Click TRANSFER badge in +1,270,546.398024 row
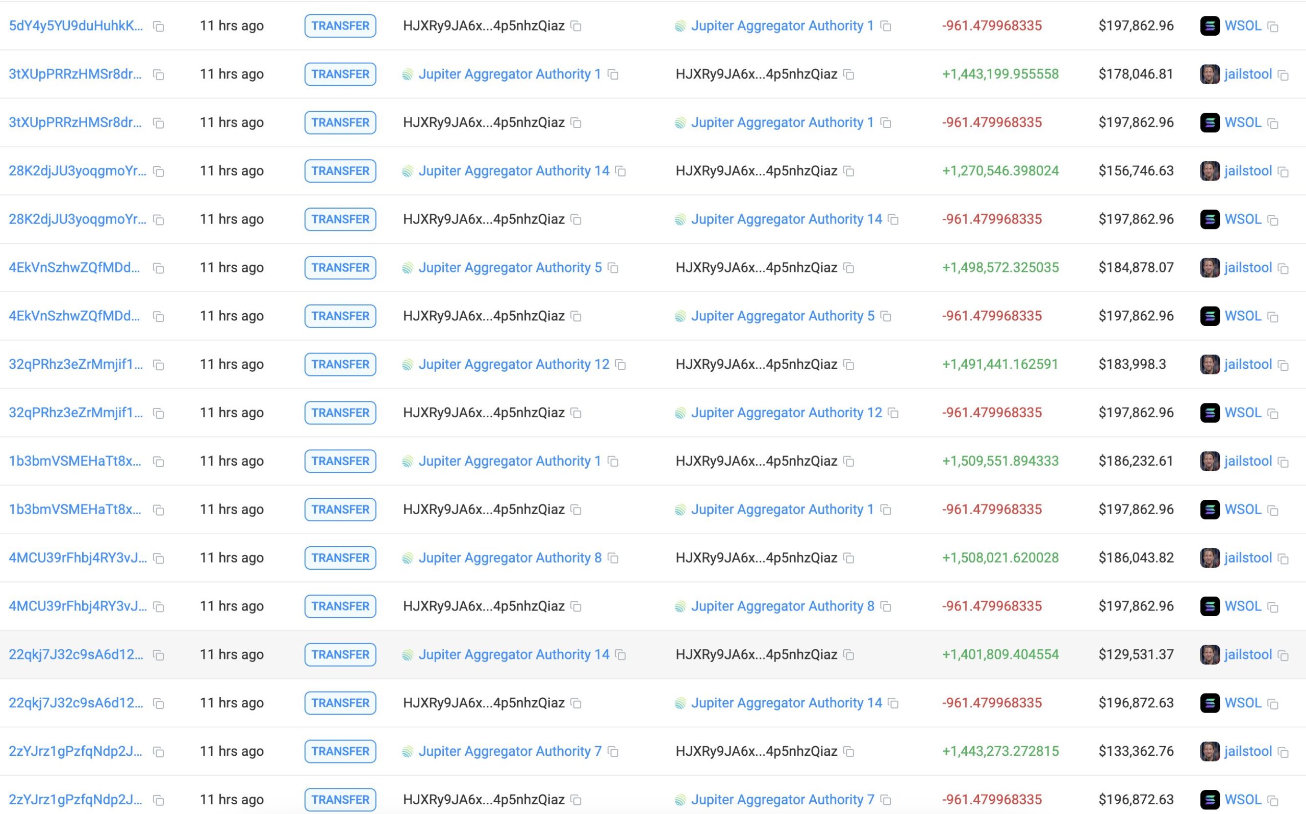The image size is (1306, 814). pos(340,171)
